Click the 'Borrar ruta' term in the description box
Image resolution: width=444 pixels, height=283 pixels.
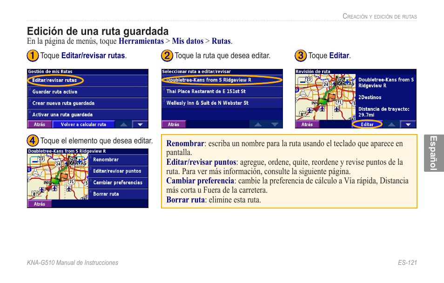[186, 200]
